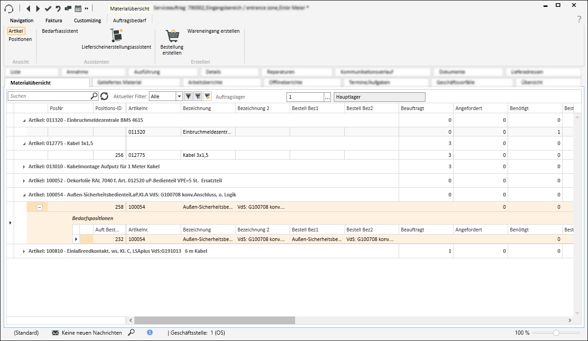The image size is (588, 341).
Task: Click the checkmark save icon
Action: 48,8
